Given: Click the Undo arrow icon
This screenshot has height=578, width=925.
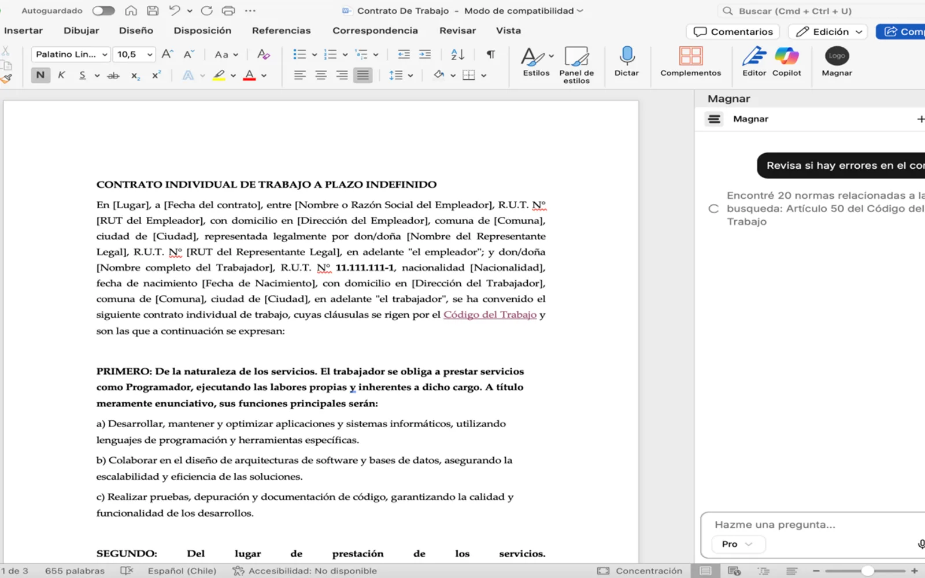Looking at the screenshot, I should tap(175, 10).
